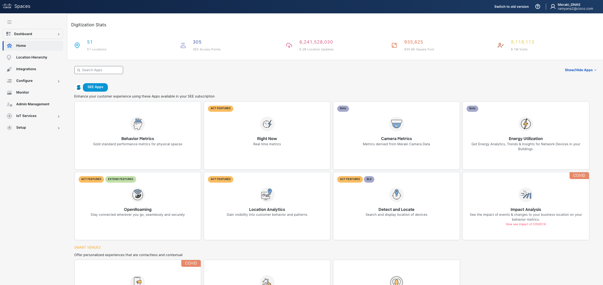This screenshot has width=603, height=285.
Task: Click the SEE Apps button
Action: click(x=95, y=87)
